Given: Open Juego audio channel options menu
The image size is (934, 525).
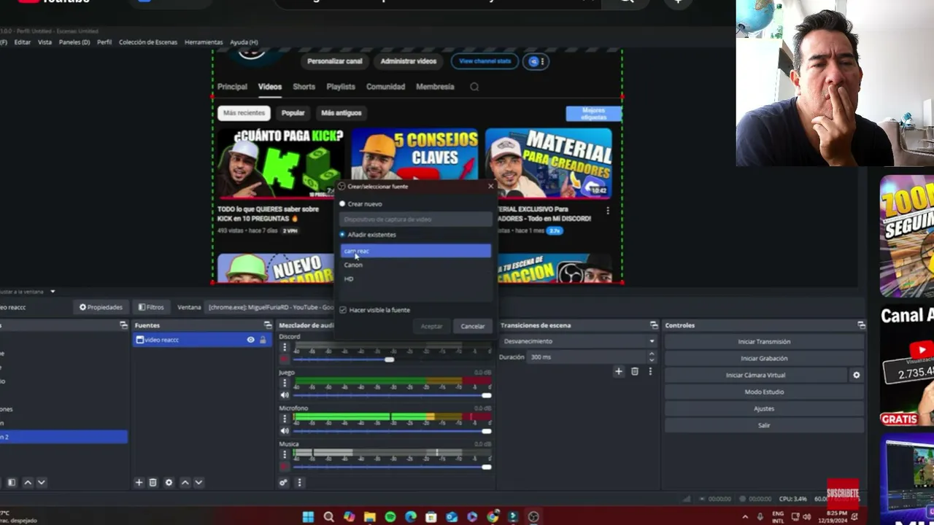Looking at the screenshot, I should click(x=285, y=383).
